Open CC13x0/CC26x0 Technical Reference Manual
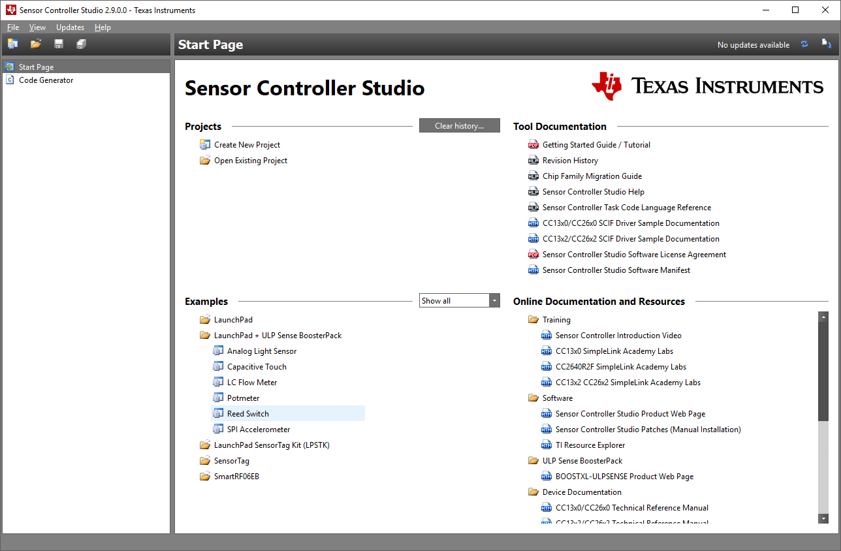Screen dimensions: 841x551 pos(632,508)
